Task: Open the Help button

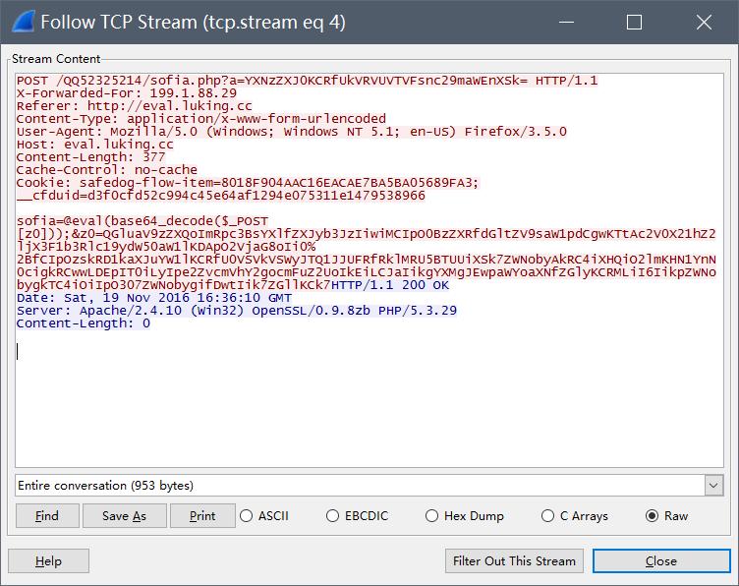Action: (48, 561)
